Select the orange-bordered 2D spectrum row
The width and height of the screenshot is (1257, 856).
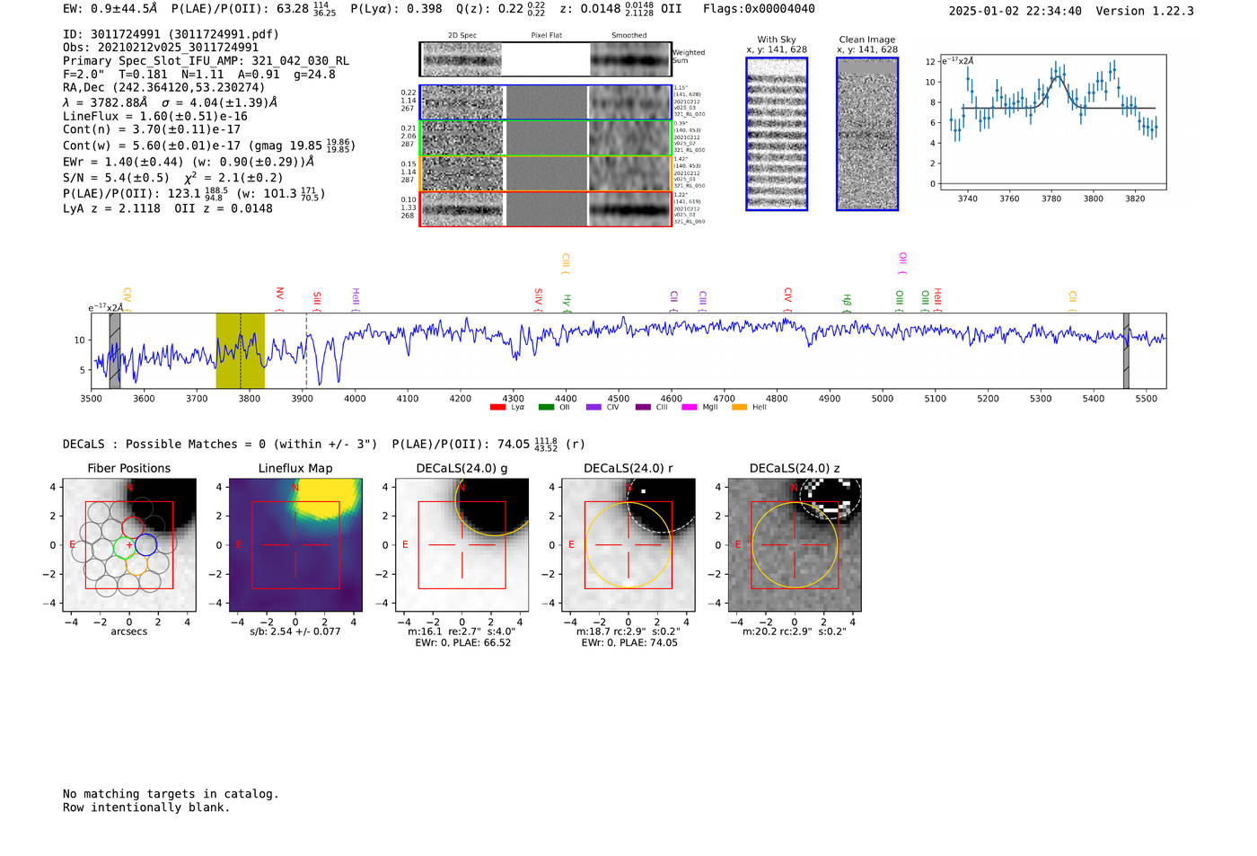[x=546, y=173]
